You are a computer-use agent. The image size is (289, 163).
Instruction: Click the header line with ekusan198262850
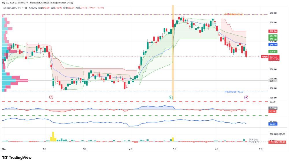[37, 3]
